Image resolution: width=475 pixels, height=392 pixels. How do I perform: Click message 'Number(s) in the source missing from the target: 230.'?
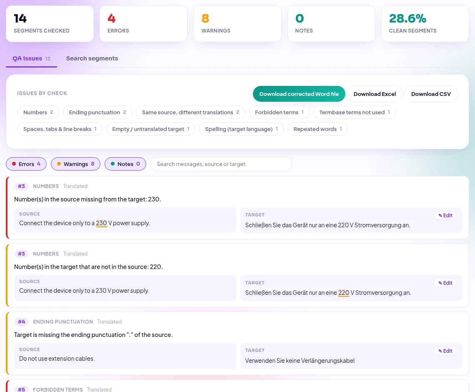[x=87, y=199]
